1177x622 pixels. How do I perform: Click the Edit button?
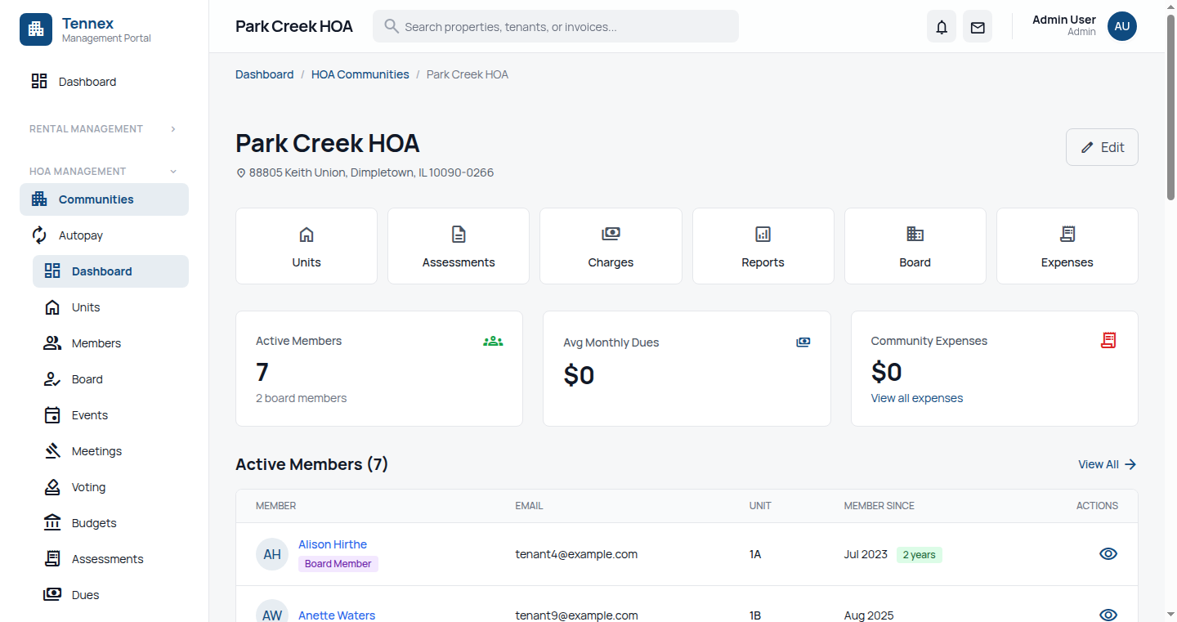(x=1102, y=147)
